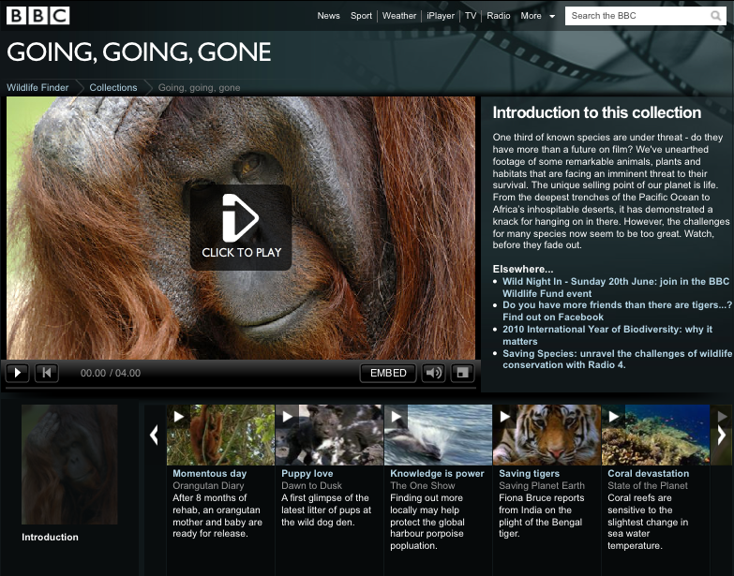Open the Saving Species Radio 4 link
The height and width of the screenshot is (576, 734).
617,359
